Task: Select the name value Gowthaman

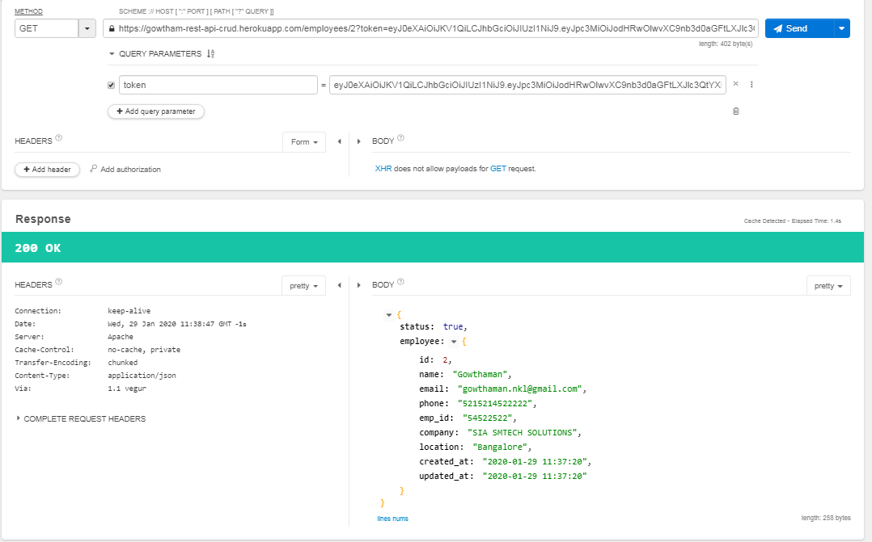Action: point(481,374)
